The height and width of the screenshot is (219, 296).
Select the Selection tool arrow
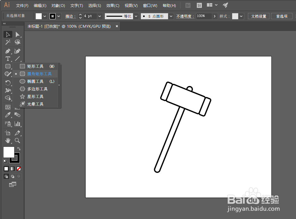point(8,35)
